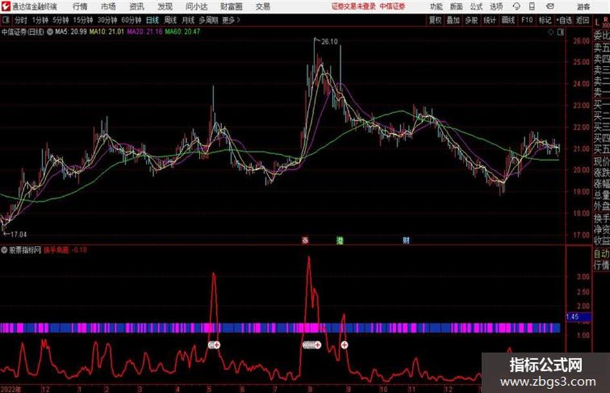Toggle the side panel icon beside the diamond
Screen dimensions: 610x393
[x=560, y=32]
